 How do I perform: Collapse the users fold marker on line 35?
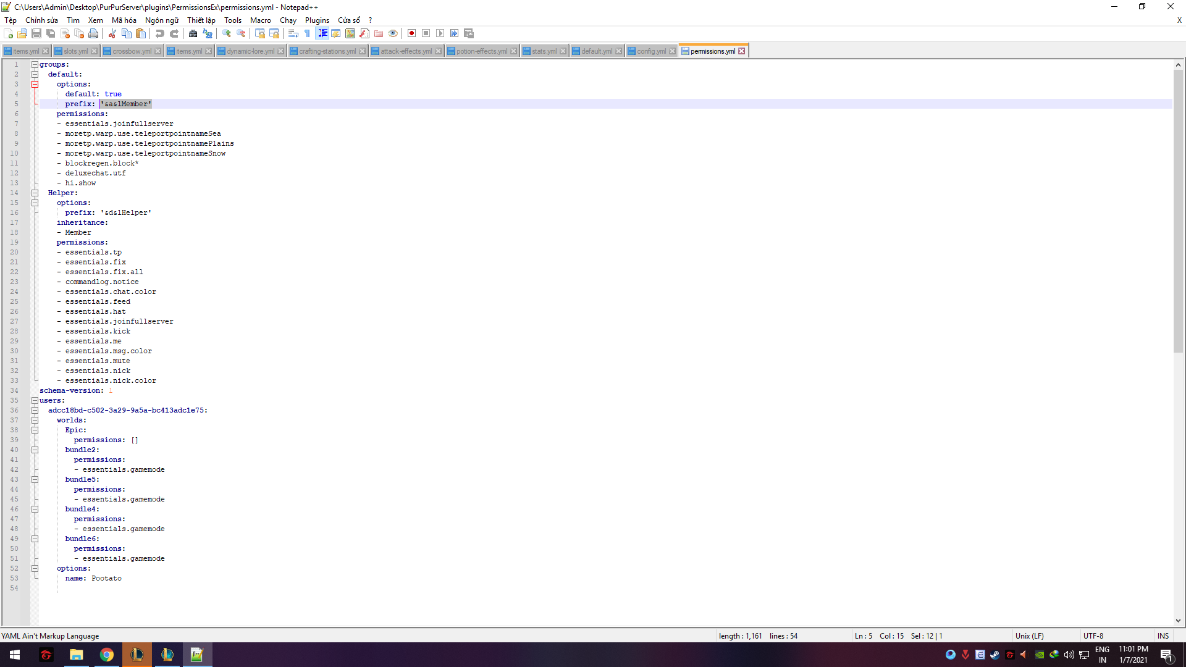click(x=35, y=400)
